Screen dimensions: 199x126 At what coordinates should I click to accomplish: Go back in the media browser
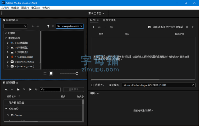pyautogui.click(x=33, y=26)
